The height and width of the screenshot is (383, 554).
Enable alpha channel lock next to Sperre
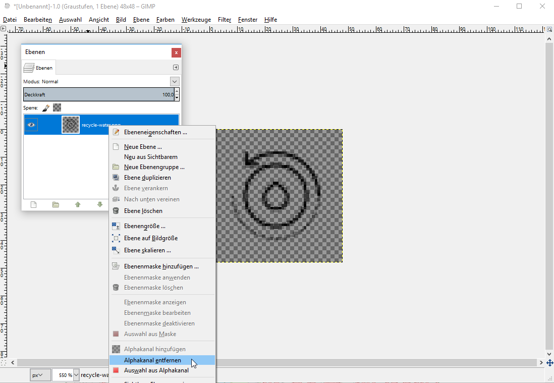click(x=57, y=107)
